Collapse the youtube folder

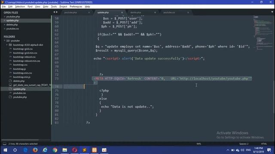click(5, 41)
